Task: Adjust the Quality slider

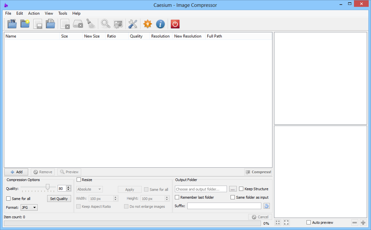Action: (x=48, y=188)
